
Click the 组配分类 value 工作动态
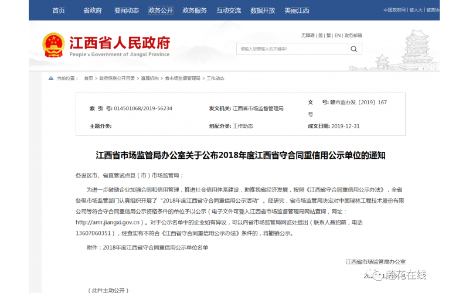pos(243,126)
